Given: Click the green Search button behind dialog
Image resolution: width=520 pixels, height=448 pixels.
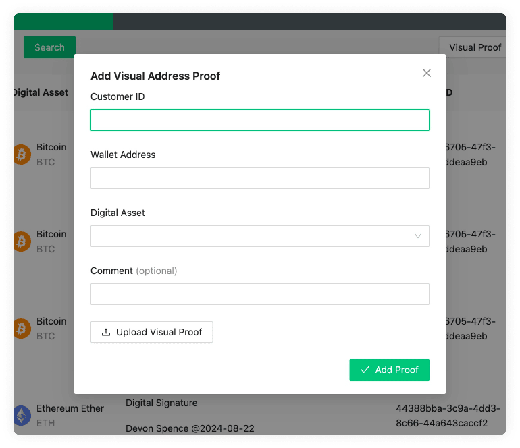Looking at the screenshot, I should [49, 47].
